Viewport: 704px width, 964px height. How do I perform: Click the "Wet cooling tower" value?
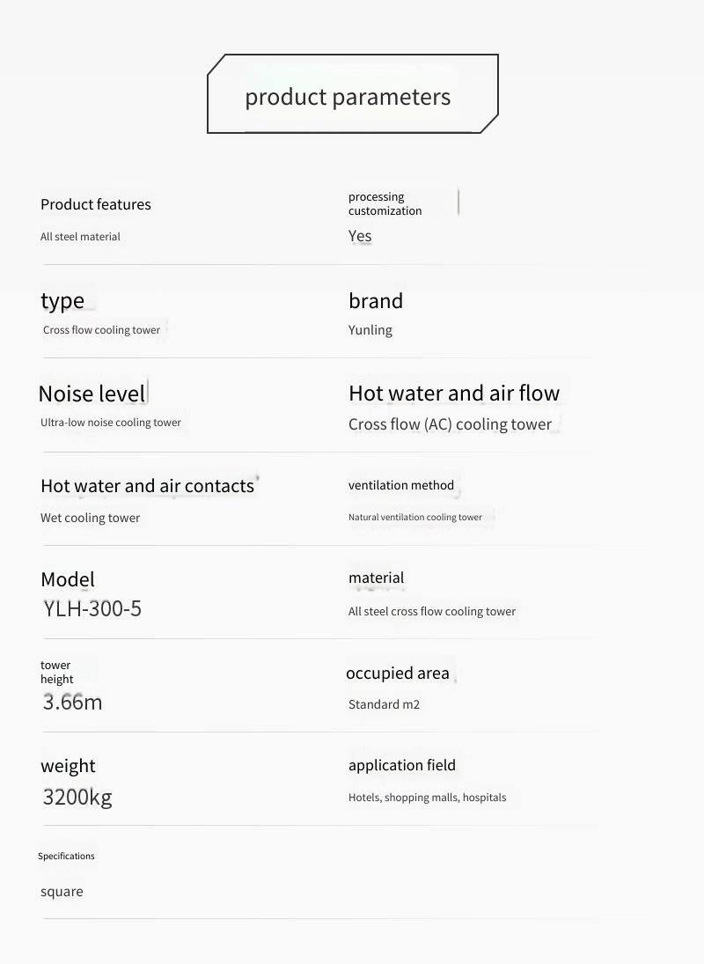coord(90,518)
